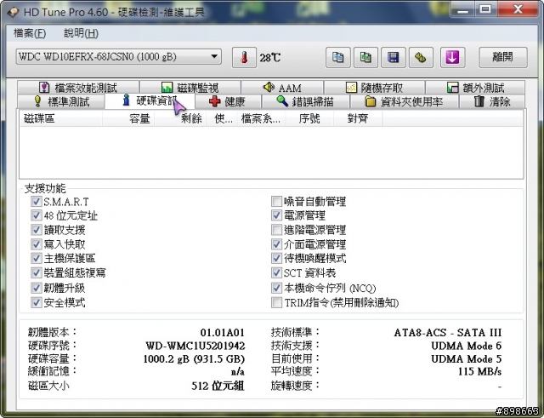This screenshot has width=544, height=418.
Task: Maximize the HD Tune Pro window
Action: (485, 9)
